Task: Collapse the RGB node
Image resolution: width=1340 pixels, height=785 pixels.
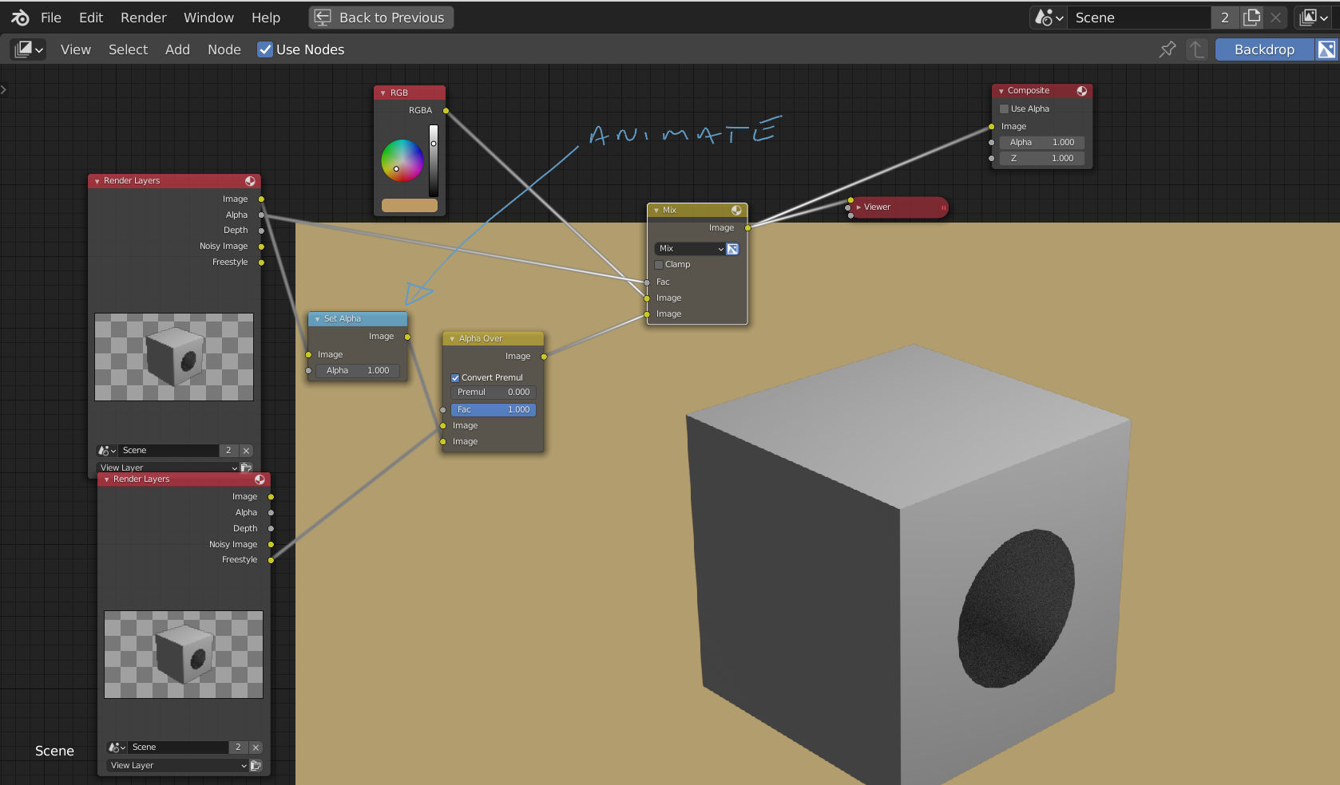Action: pos(383,93)
